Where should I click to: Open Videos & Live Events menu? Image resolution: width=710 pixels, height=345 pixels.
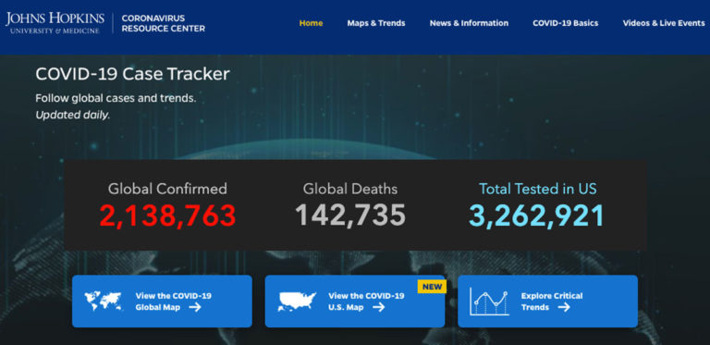tap(664, 23)
